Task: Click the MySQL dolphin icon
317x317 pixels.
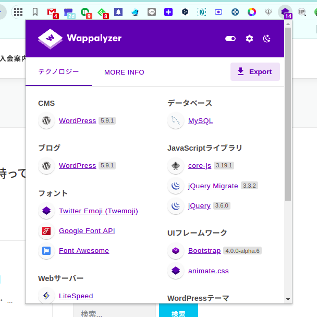Action: click(x=176, y=120)
